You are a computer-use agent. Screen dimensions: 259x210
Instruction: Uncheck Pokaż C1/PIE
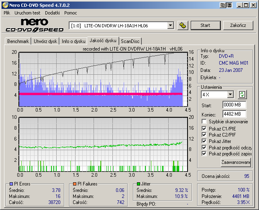click(x=204, y=128)
